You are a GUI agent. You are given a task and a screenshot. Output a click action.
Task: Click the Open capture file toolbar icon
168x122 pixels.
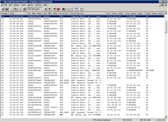[x=3, y=9]
